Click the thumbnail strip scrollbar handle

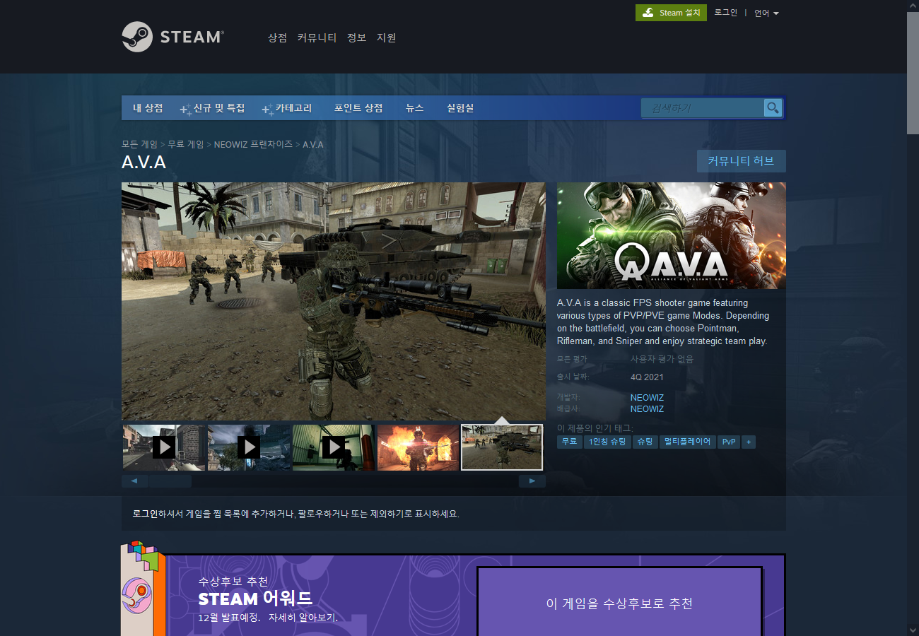pyautogui.click(x=170, y=481)
